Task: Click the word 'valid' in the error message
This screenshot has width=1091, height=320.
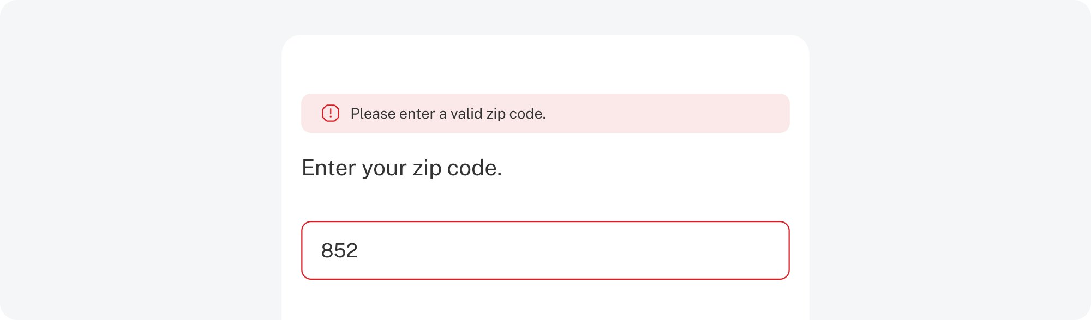Action: click(466, 114)
